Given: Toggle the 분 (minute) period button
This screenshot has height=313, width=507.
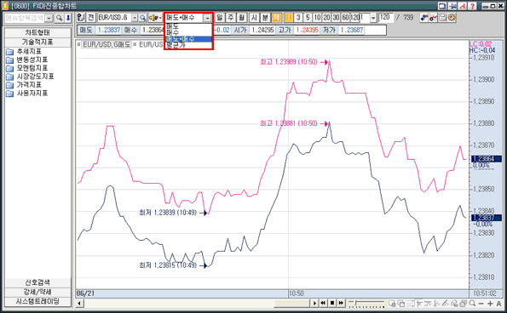Looking at the screenshot, I should [x=265, y=17].
